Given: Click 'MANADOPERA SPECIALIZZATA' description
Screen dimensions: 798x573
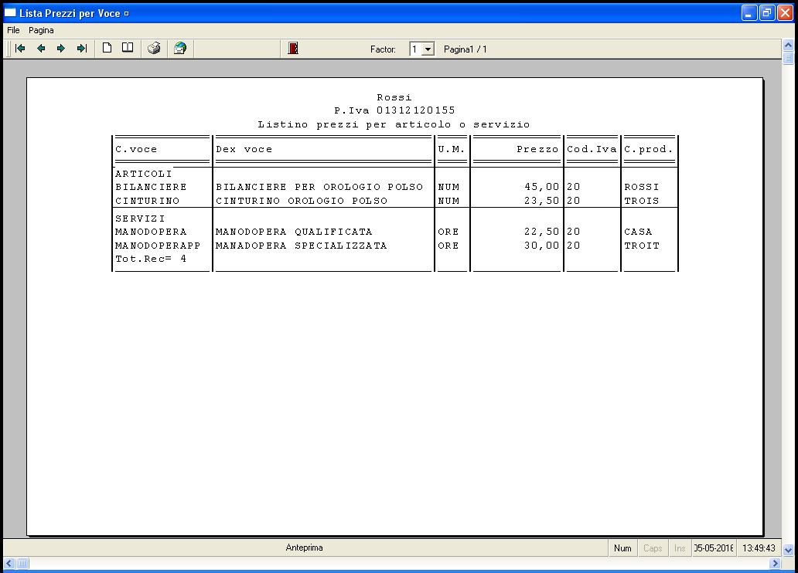Looking at the screenshot, I should pos(302,245).
